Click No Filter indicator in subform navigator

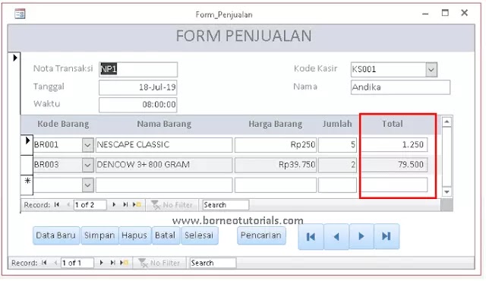172,205
